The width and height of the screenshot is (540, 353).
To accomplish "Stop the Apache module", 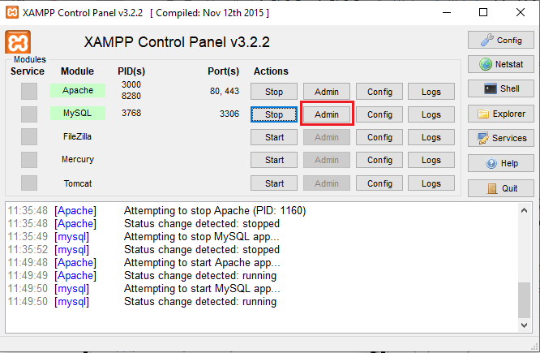I will [274, 92].
